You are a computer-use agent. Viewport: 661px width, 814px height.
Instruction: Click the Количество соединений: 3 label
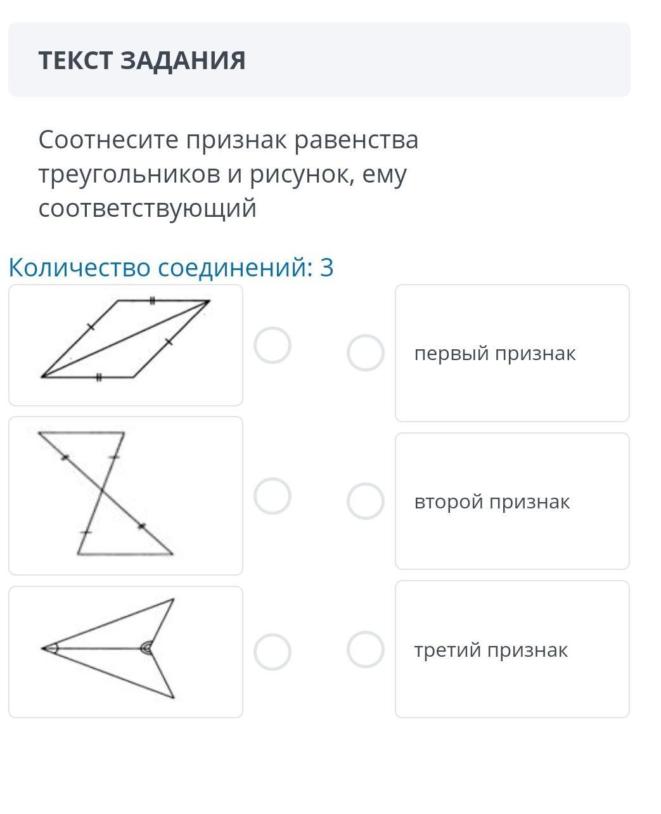tap(171, 268)
